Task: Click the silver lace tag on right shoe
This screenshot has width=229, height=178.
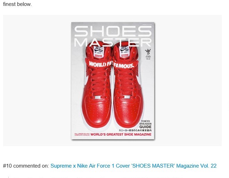Action: click(126, 97)
